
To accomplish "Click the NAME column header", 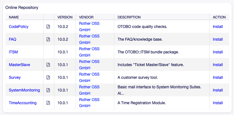I will (x=14, y=17).
